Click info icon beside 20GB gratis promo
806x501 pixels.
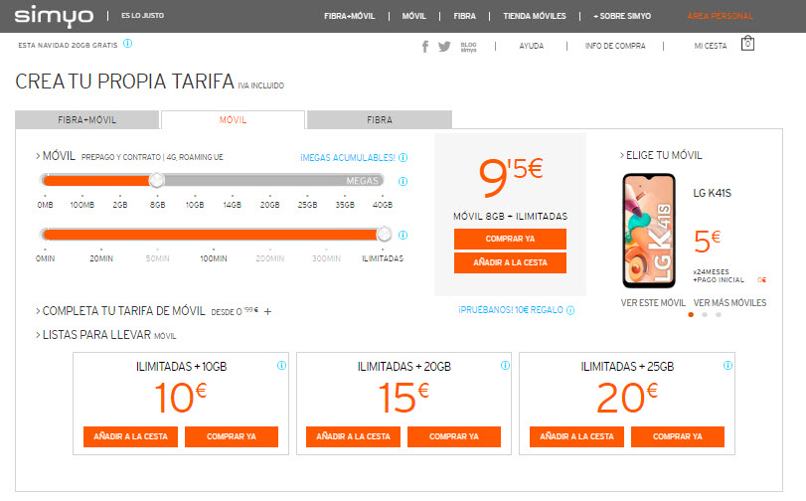[x=128, y=44]
